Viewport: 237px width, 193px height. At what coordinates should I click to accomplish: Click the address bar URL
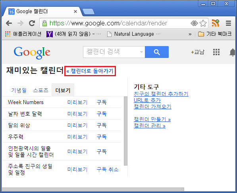coord(108,23)
